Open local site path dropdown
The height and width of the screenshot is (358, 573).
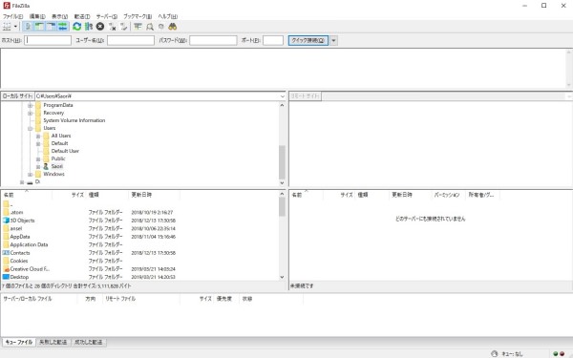pyautogui.click(x=282, y=96)
